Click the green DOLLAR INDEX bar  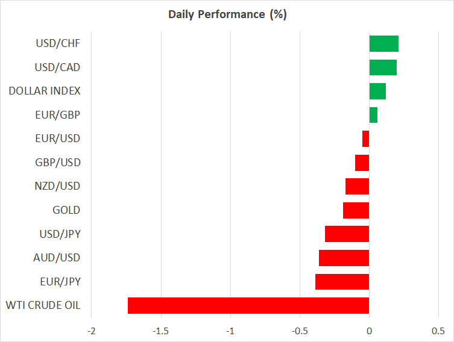click(x=377, y=91)
